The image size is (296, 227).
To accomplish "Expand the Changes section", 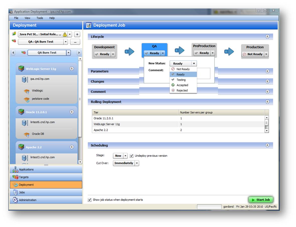I will [267, 81].
